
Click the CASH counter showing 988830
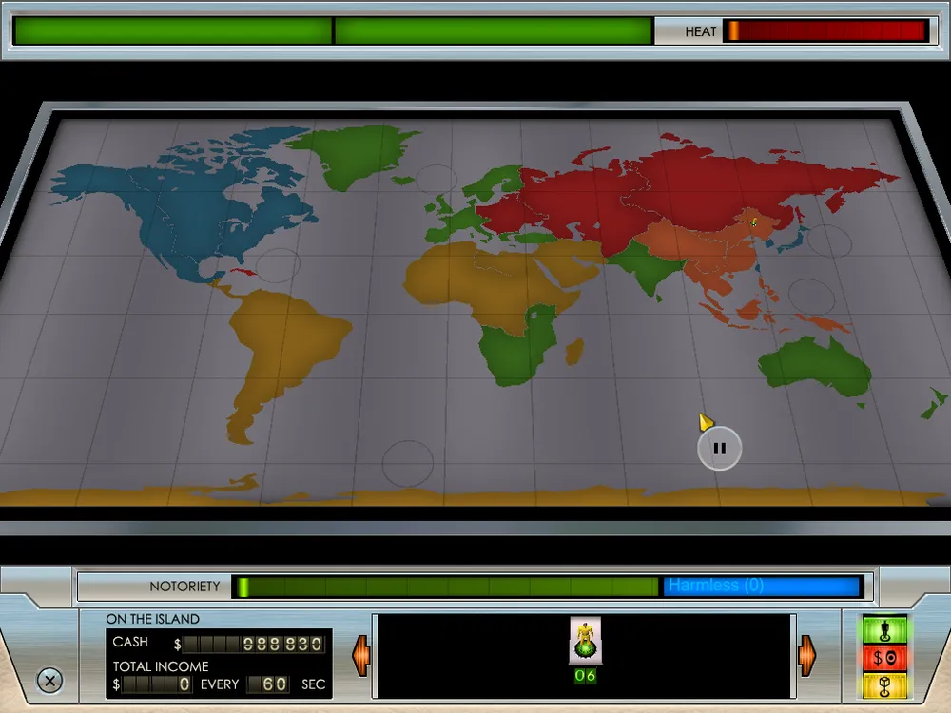coord(254,644)
